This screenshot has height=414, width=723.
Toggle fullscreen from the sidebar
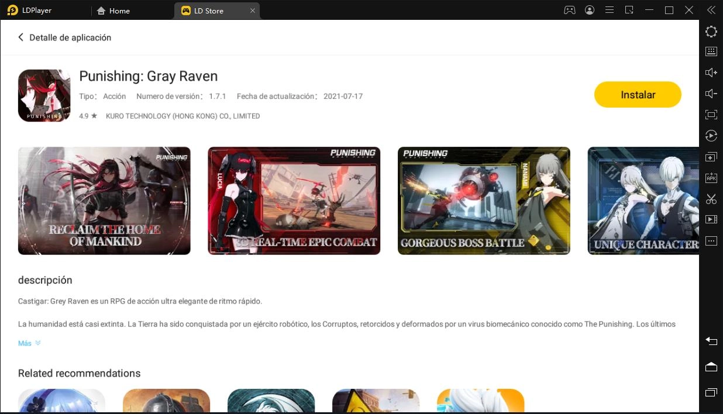pyautogui.click(x=711, y=115)
